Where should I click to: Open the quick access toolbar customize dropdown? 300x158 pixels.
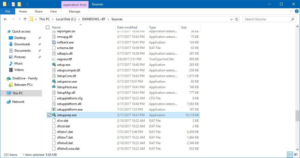25,4
